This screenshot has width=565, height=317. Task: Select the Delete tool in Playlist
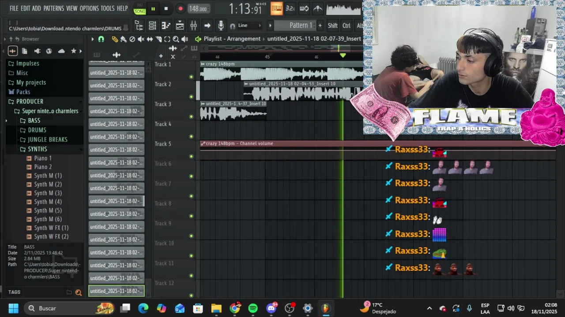coord(132,39)
